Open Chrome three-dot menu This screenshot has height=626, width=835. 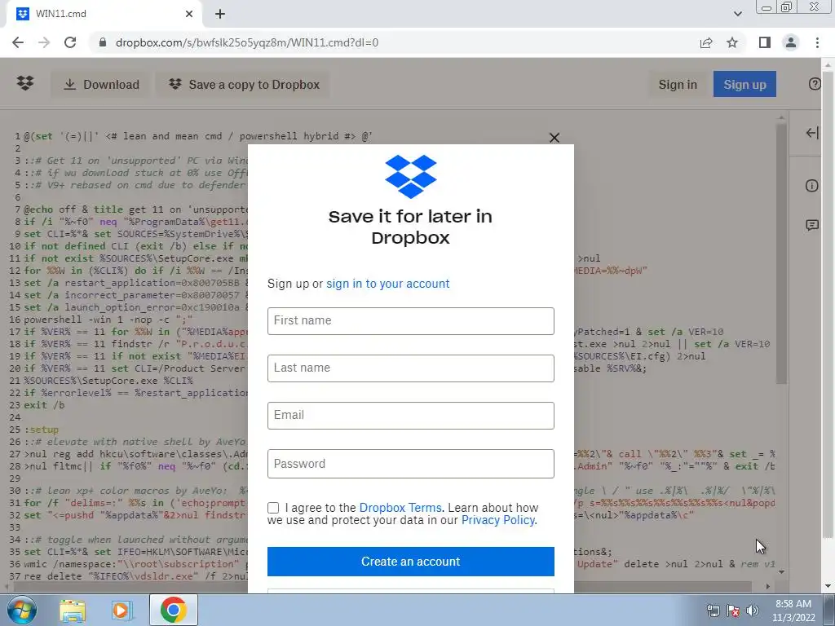(817, 42)
